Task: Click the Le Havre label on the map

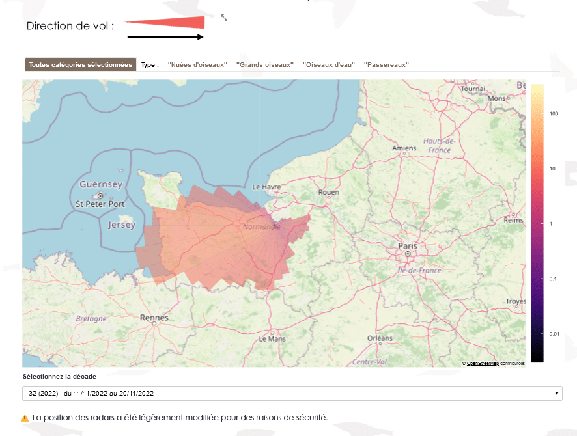Action: pyautogui.click(x=266, y=187)
